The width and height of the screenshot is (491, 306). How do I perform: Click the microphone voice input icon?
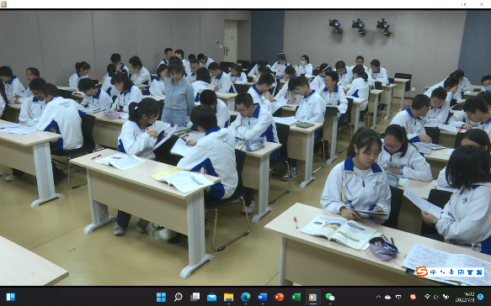pos(451,272)
